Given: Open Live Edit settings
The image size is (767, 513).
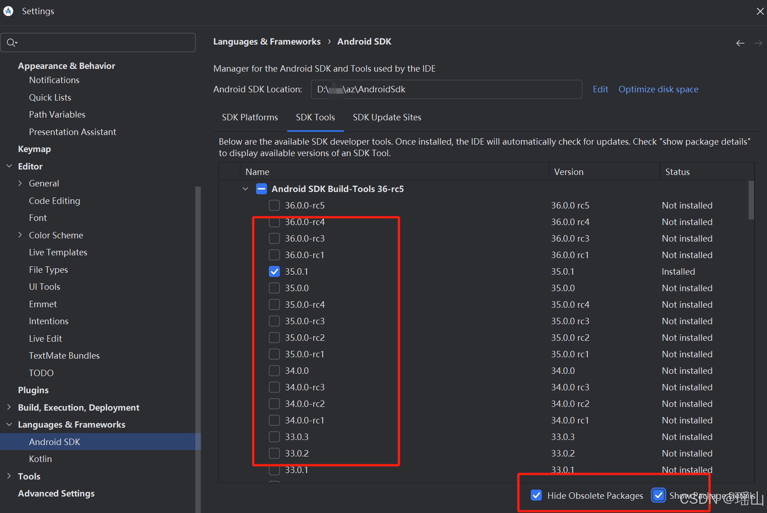Looking at the screenshot, I should pos(45,338).
